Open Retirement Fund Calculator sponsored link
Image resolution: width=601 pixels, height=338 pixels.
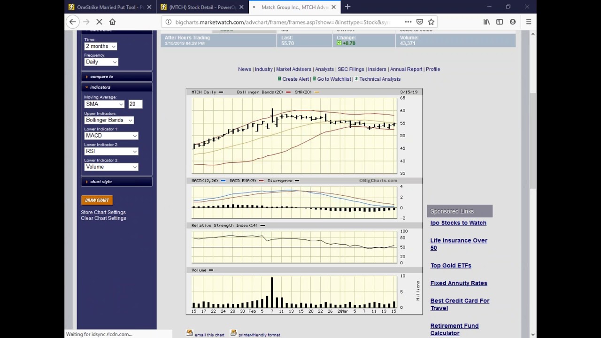[455, 330]
